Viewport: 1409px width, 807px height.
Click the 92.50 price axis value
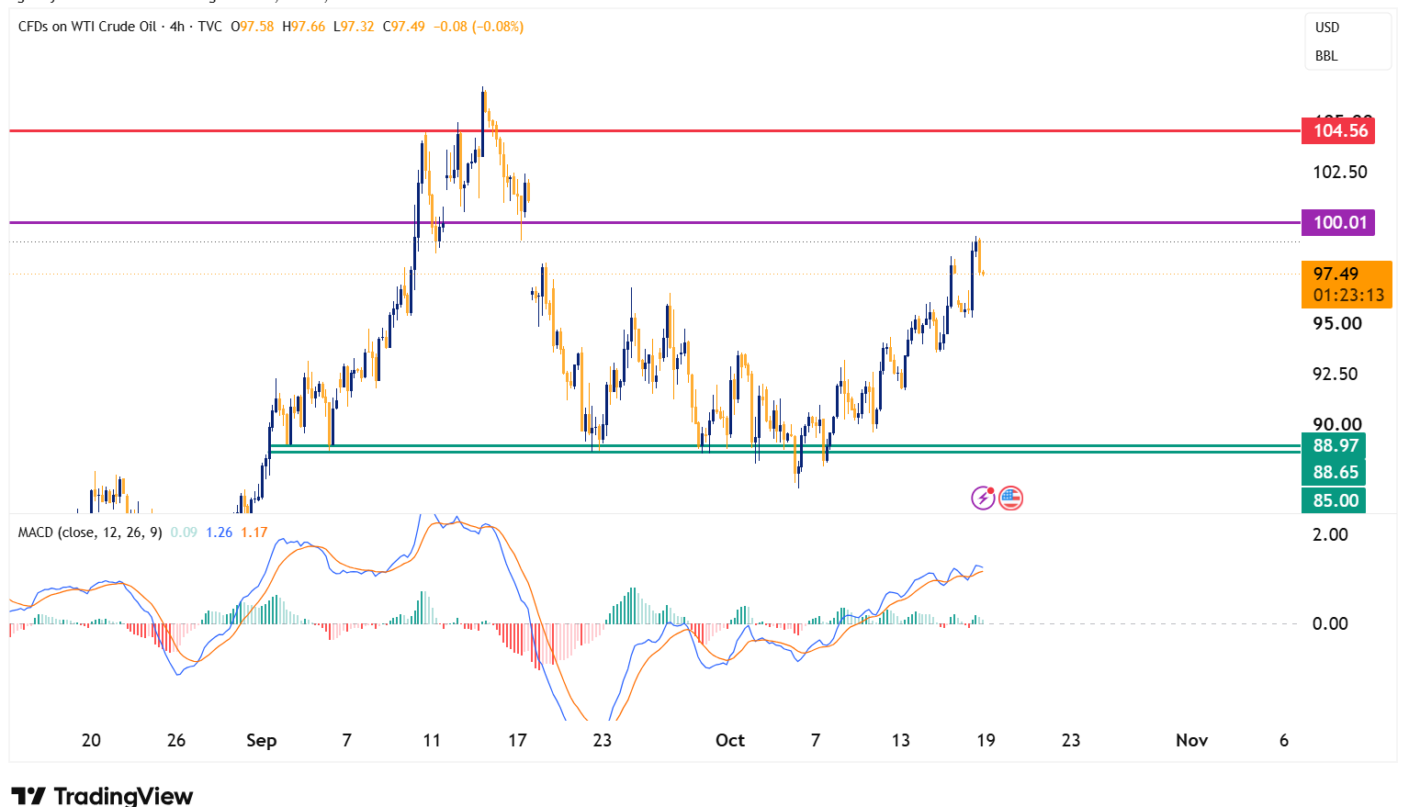(x=1337, y=374)
